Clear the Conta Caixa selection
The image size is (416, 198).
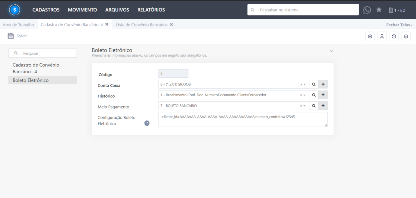[301, 85]
